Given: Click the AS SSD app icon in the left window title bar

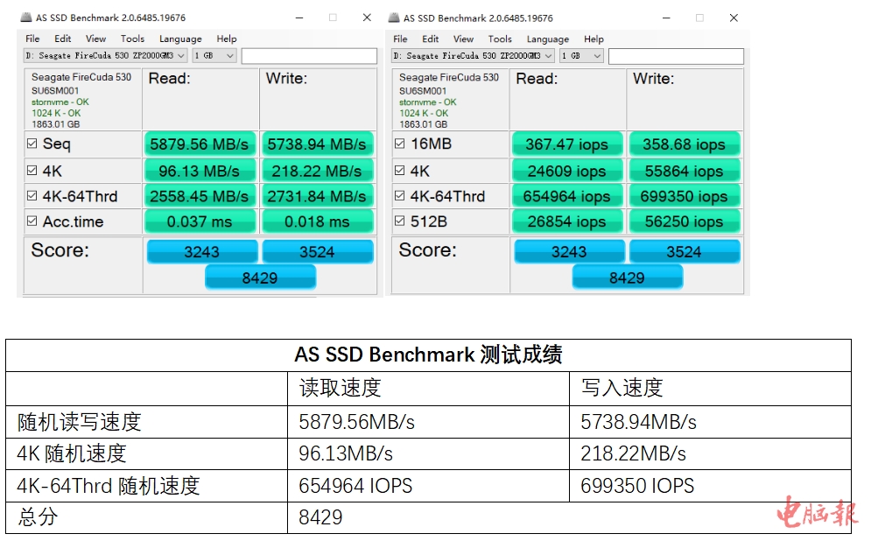Looking at the screenshot, I should 26,18.
